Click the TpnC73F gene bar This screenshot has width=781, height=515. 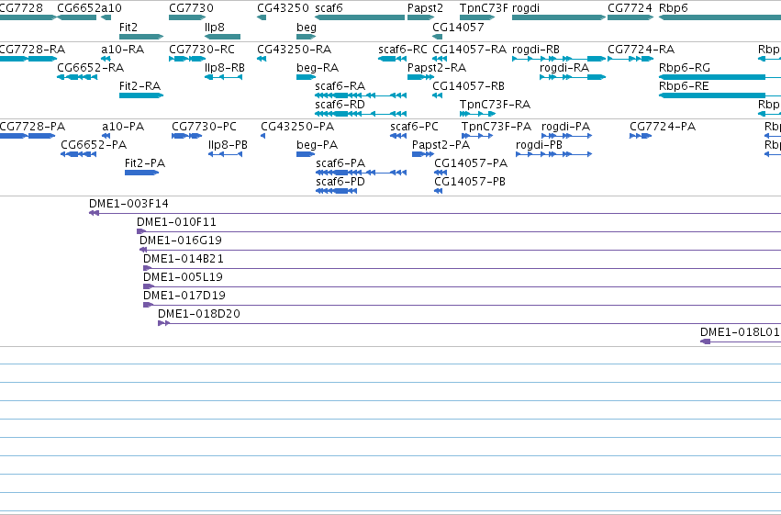[477, 17]
